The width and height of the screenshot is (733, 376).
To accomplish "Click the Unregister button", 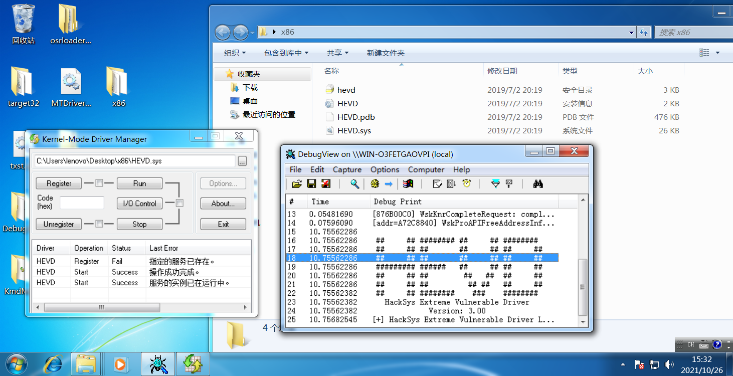I will 59,224.
